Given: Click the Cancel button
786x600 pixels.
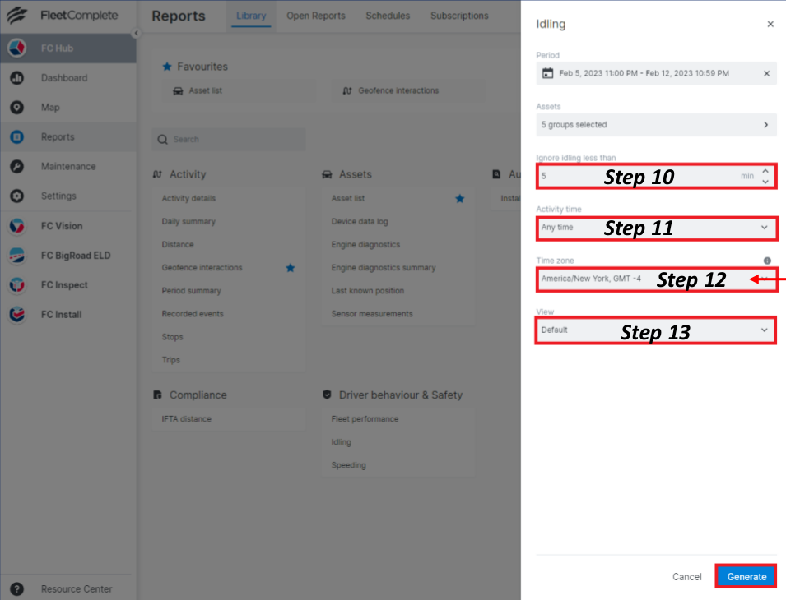Looking at the screenshot, I should point(686,577).
